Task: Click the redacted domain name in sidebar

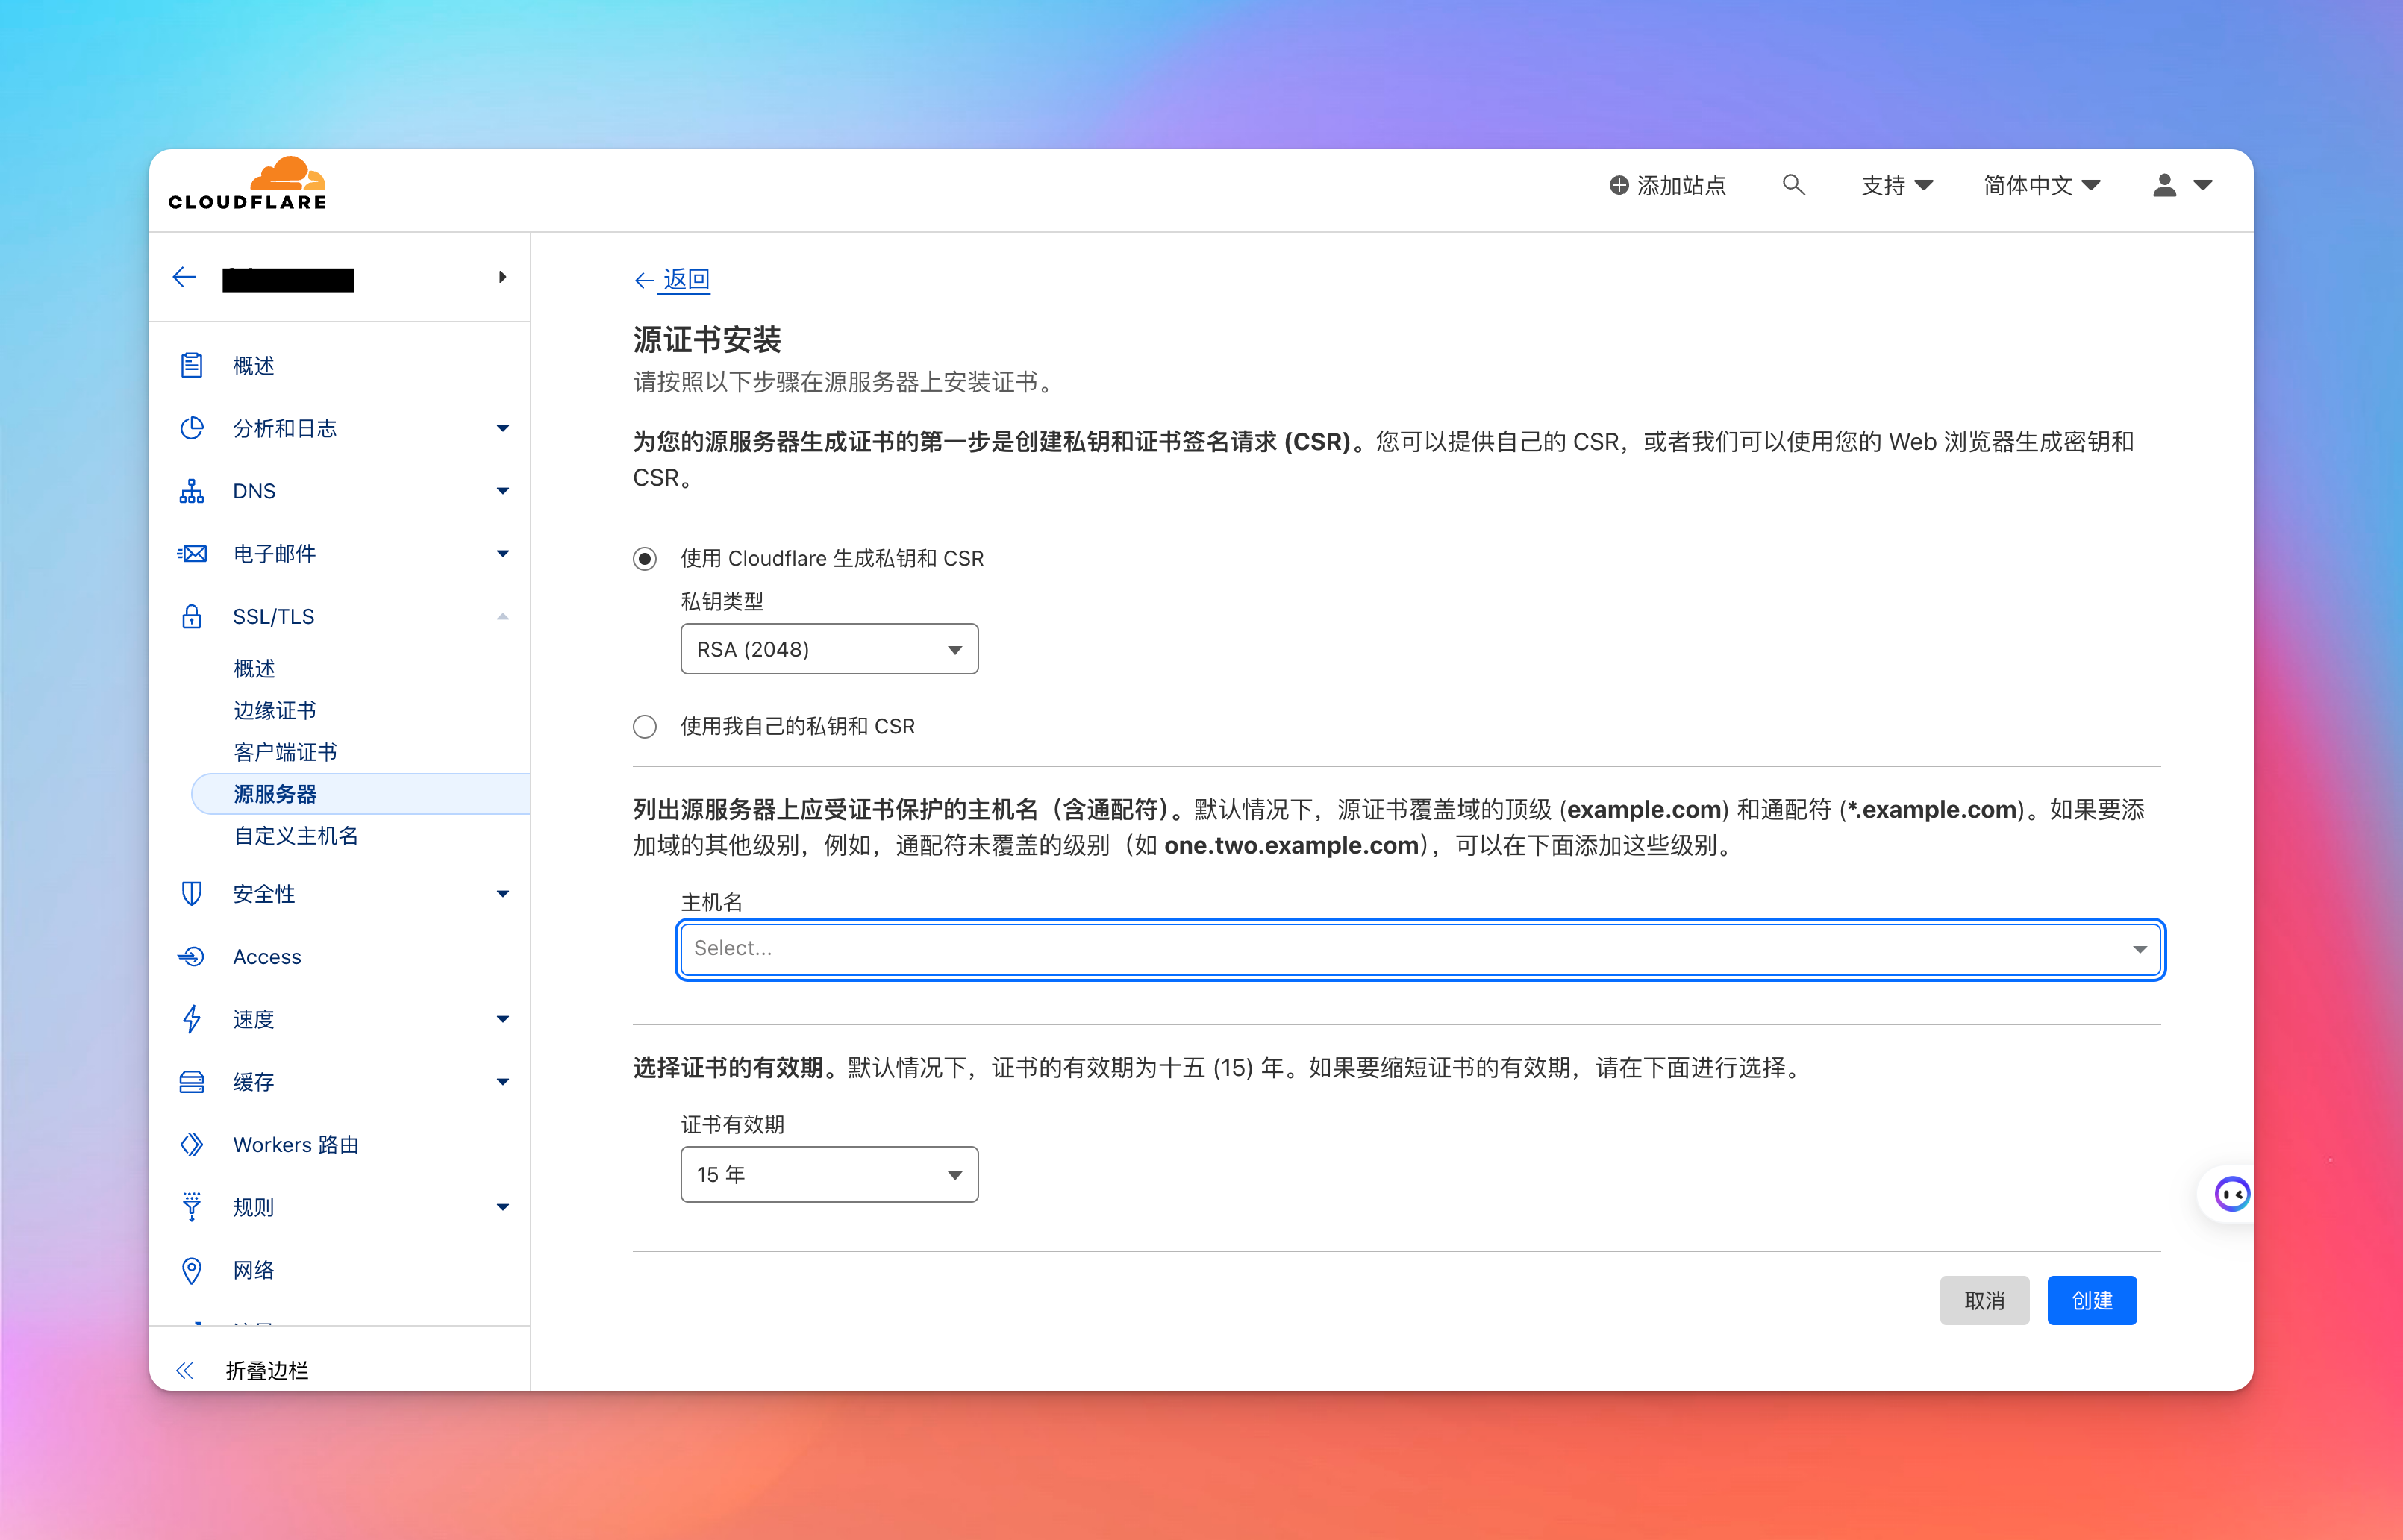Action: coord(288,280)
